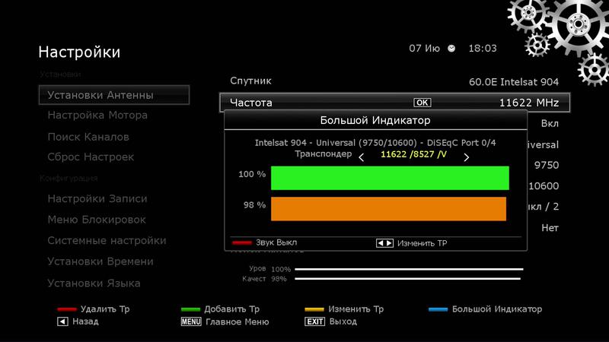Select the Спутник 60.0E Intelsat 904 row
Viewport: 609px width, 342px height.
click(x=394, y=81)
